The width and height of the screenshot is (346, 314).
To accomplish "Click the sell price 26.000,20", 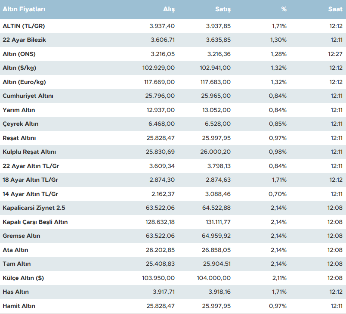I will pyautogui.click(x=215, y=152).
